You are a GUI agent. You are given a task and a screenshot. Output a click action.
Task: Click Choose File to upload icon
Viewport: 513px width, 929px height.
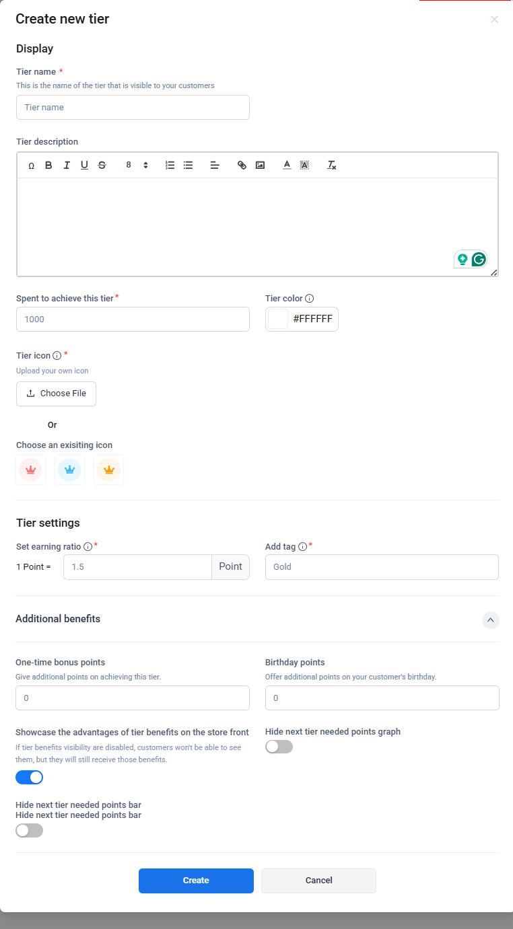click(x=57, y=394)
